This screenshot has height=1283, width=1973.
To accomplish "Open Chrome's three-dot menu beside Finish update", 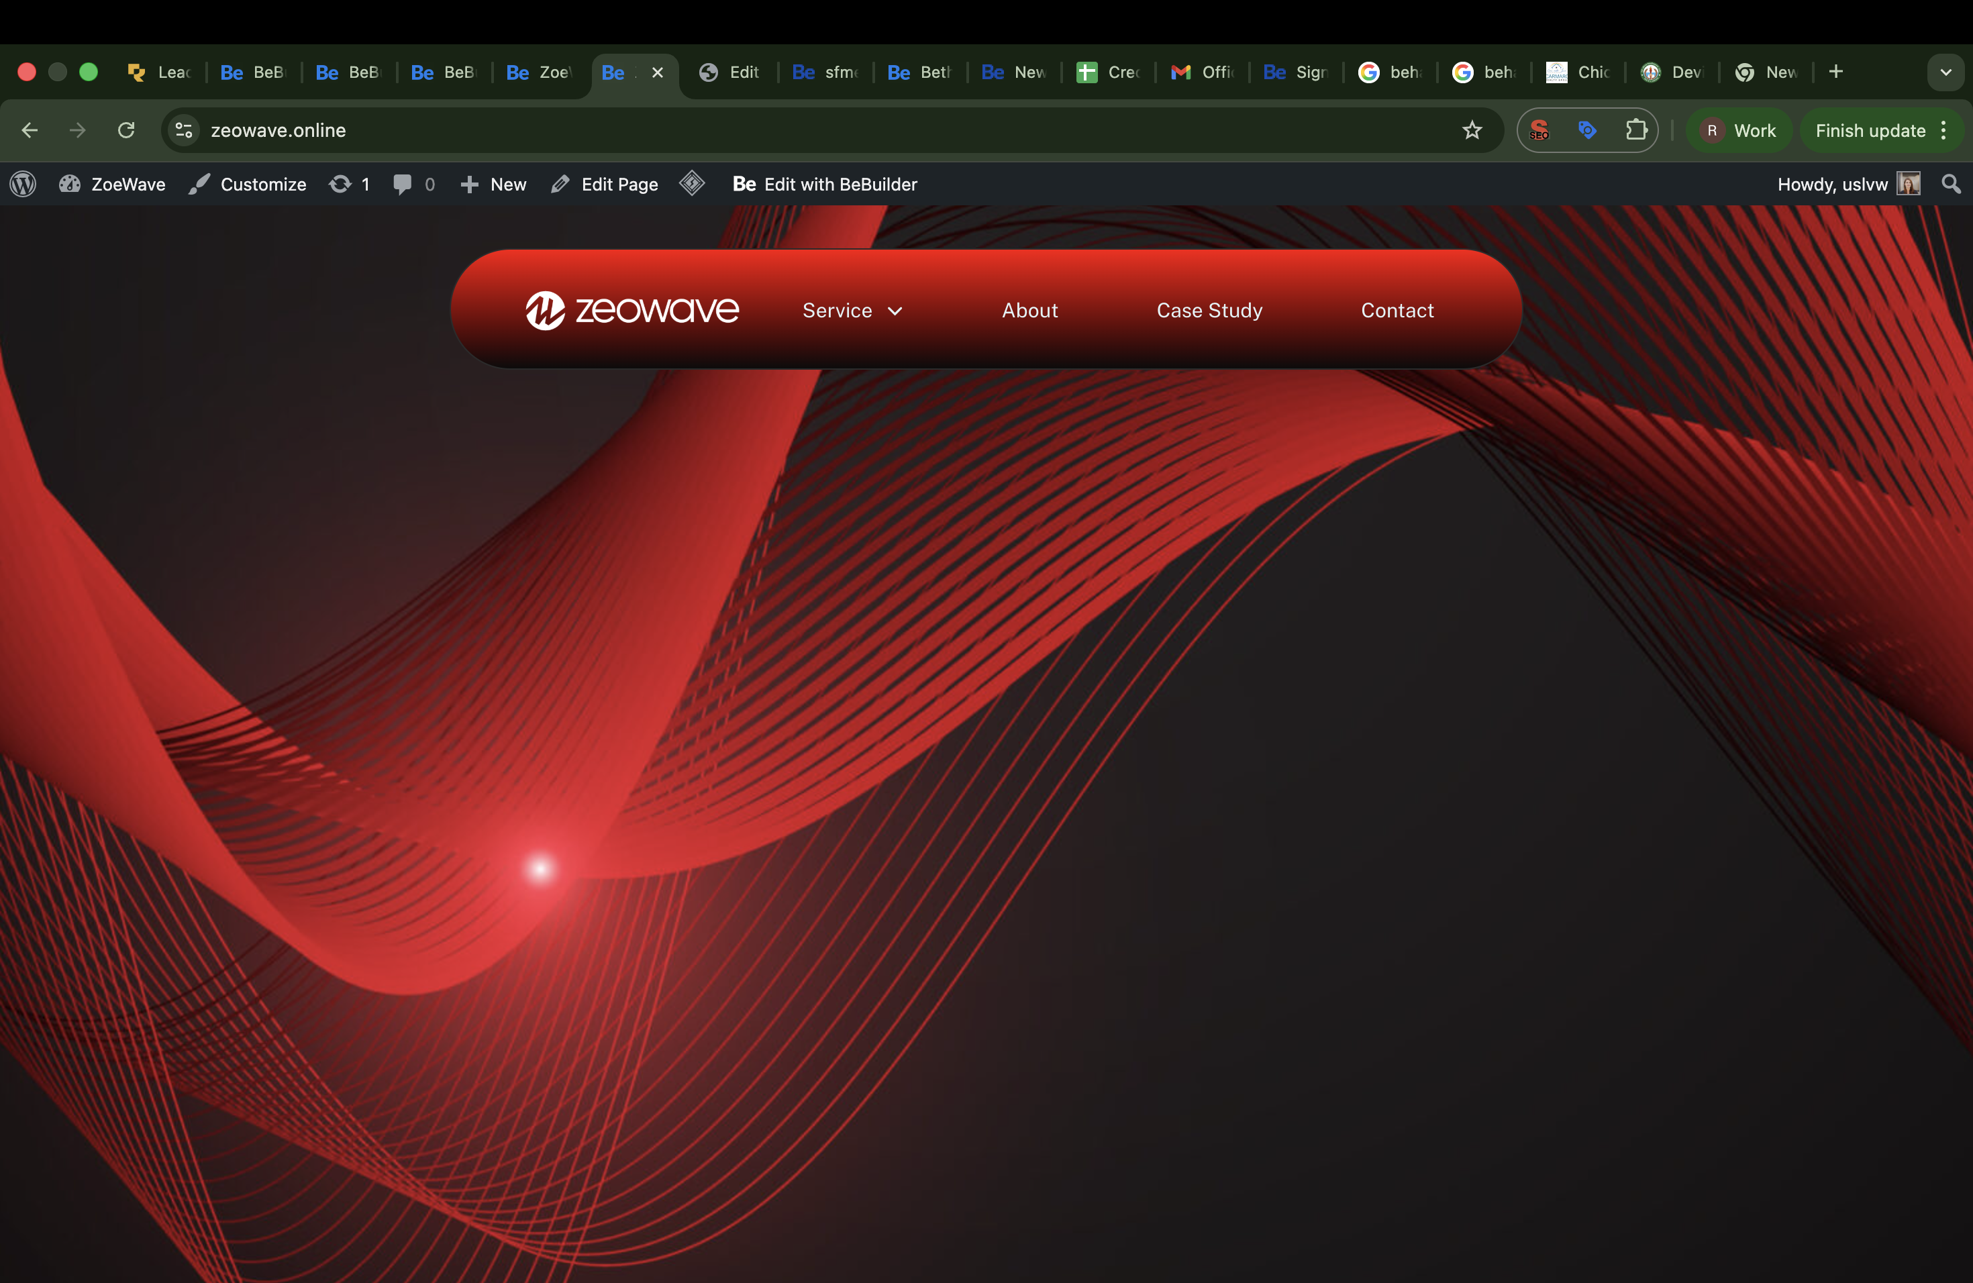I will [x=1943, y=130].
